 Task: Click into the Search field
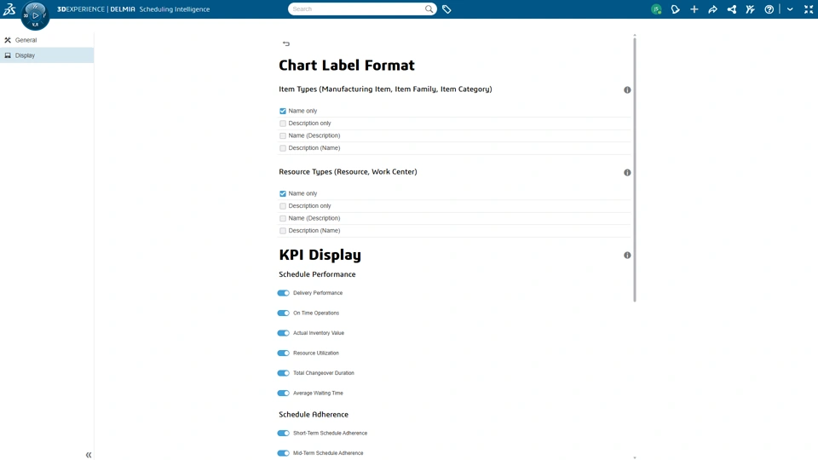[x=357, y=9]
